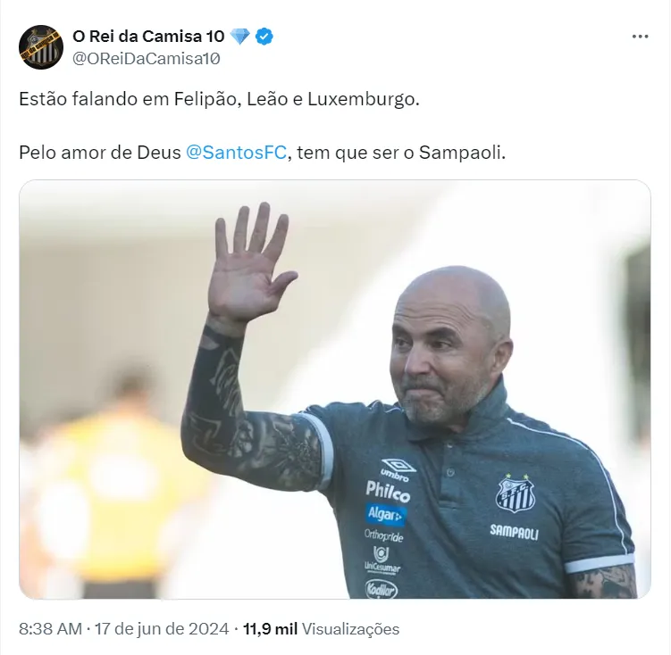Open the O Rei da Camisa 10 profile avatar

(x=41, y=47)
